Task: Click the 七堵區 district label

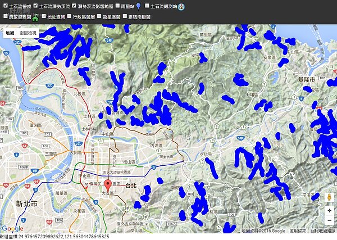Action: pyautogui.click(x=252, y=94)
